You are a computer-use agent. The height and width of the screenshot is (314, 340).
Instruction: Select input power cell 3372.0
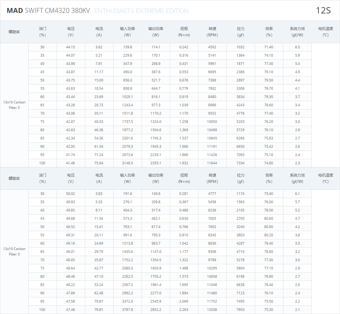128,301
